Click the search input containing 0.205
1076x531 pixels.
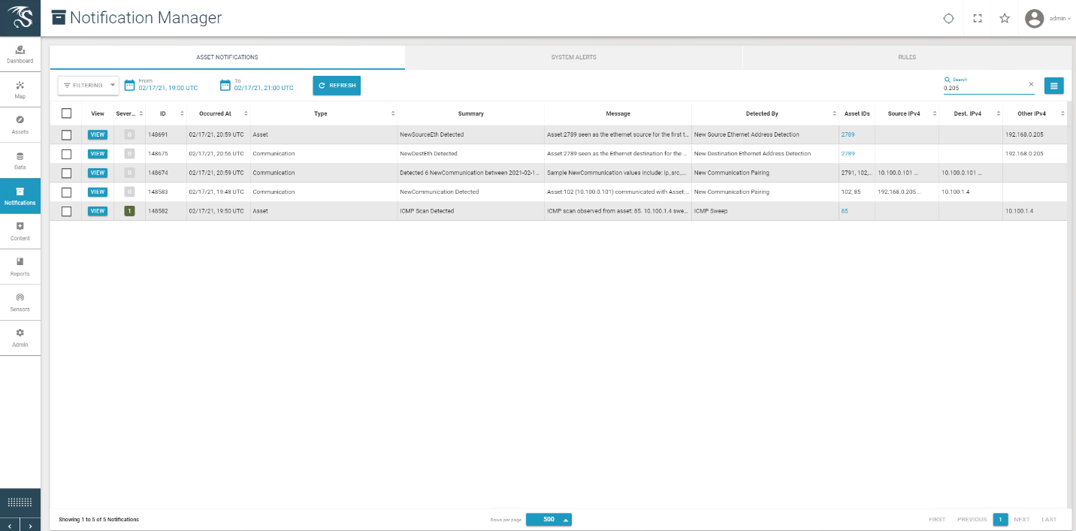pos(984,88)
